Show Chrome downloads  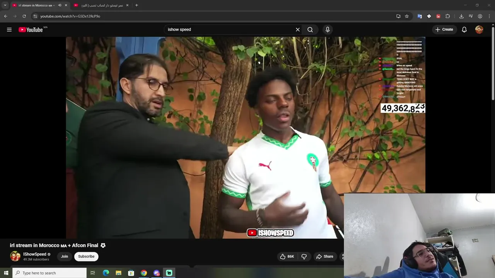tap(461, 16)
